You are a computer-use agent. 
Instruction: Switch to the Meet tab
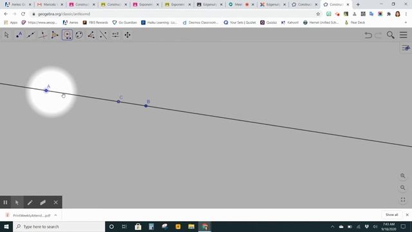tap(241, 5)
